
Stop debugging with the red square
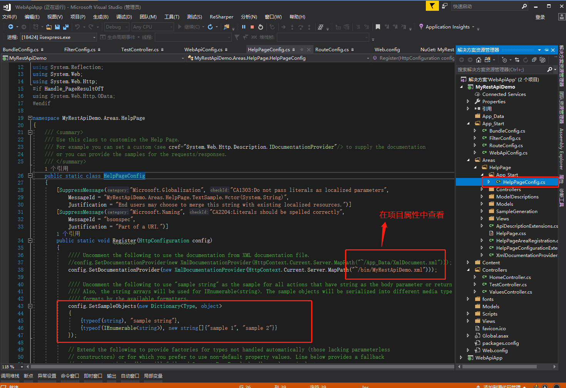pos(252,27)
